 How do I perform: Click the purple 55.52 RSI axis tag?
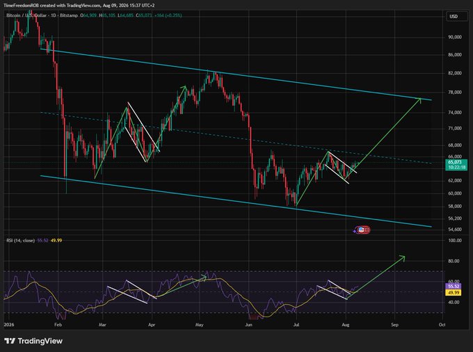[454, 287]
